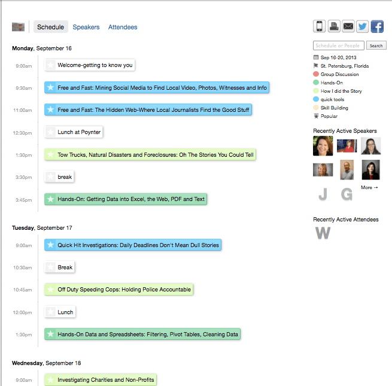This screenshot has height=386, width=392.
Task: Filter by blue quick tools color dot
Action: [316, 99]
